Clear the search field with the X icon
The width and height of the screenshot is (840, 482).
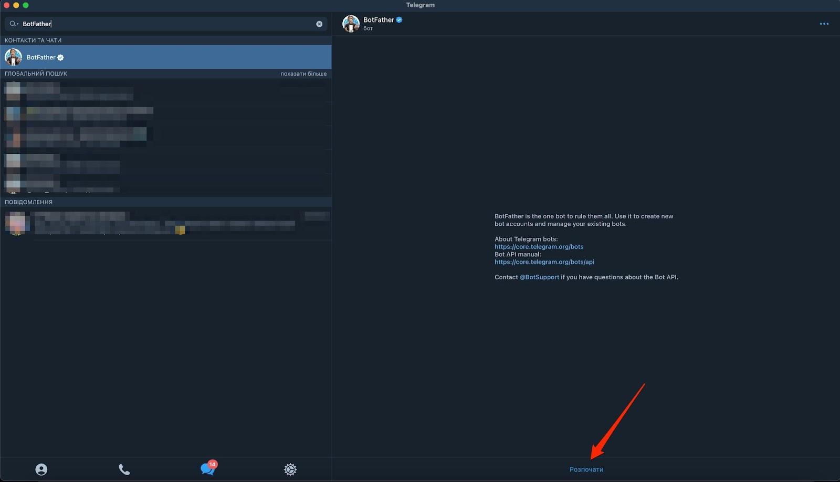pos(319,24)
